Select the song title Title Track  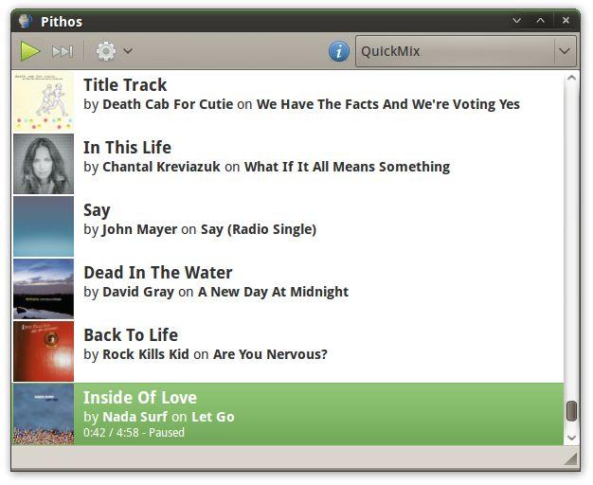(125, 84)
